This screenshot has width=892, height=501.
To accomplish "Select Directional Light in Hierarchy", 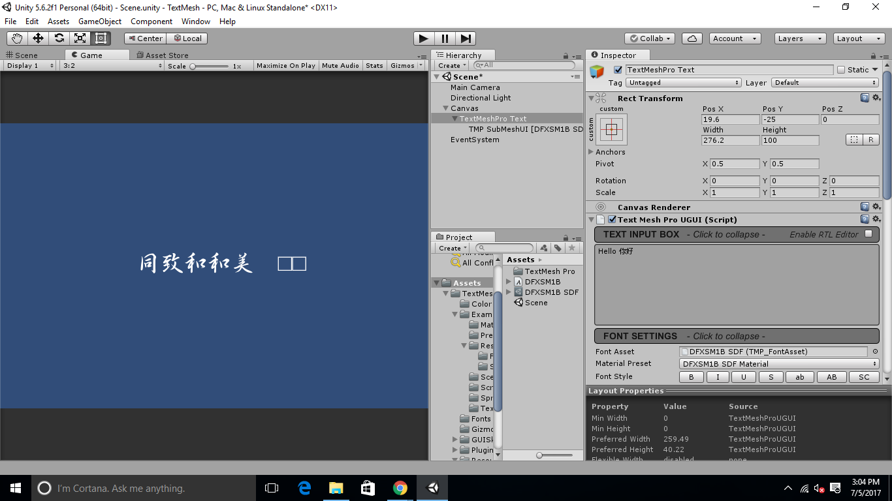I will (x=481, y=98).
